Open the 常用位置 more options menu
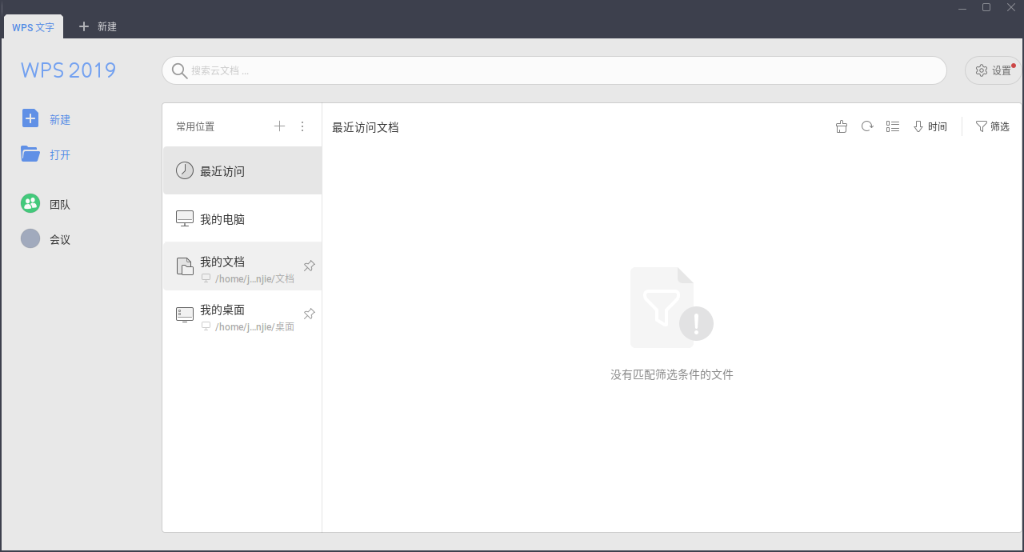 pyautogui.click(x=302, y=126)
